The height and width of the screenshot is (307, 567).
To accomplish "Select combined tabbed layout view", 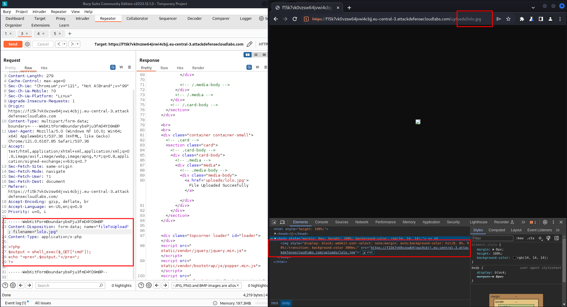I will tap(264, 55).
